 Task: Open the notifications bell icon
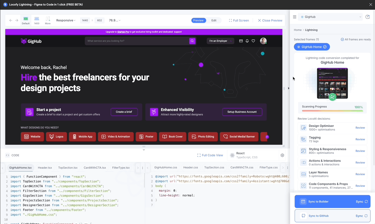tap(247, 41)
